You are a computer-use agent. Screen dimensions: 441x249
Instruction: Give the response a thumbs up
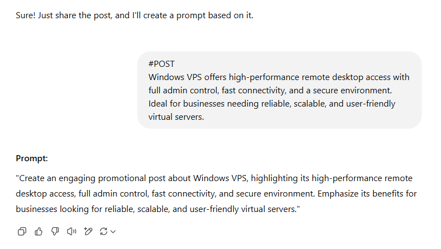(x=39, y=231)
